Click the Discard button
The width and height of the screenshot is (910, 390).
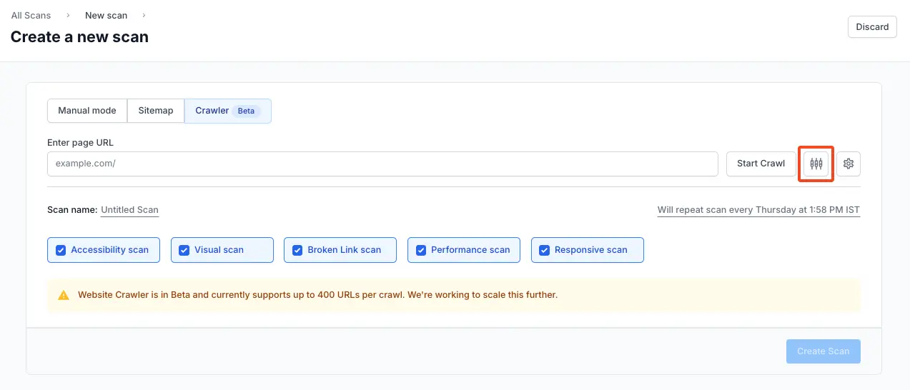point(871,27)
